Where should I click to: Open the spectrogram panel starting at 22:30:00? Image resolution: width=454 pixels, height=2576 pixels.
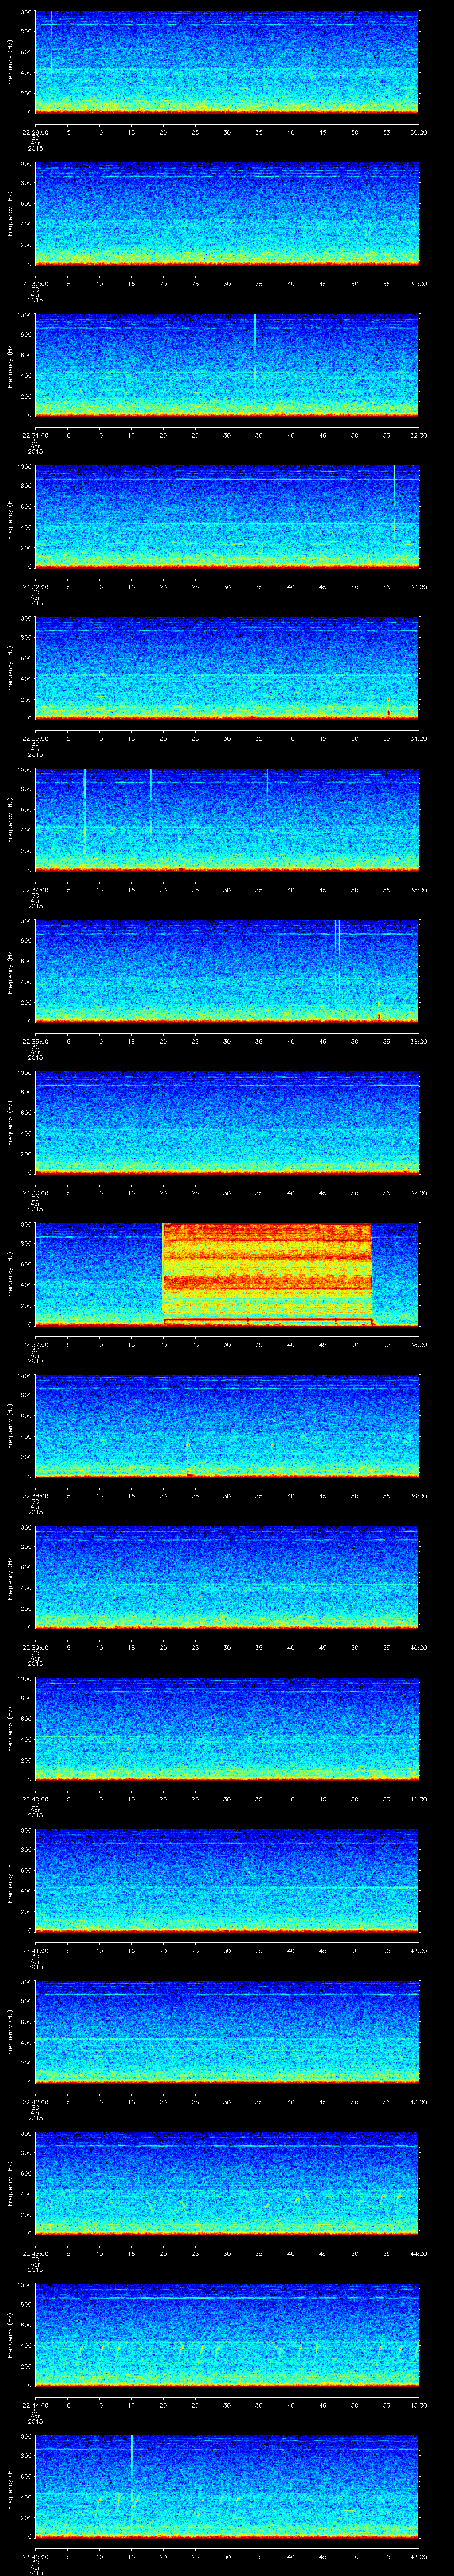[227, 214]
